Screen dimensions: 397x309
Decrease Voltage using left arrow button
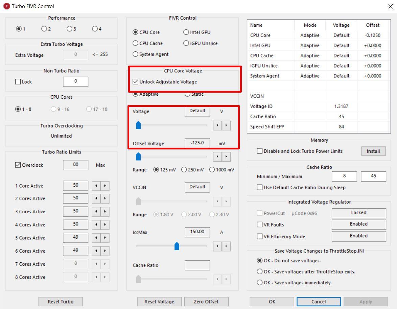pos(217,125)
